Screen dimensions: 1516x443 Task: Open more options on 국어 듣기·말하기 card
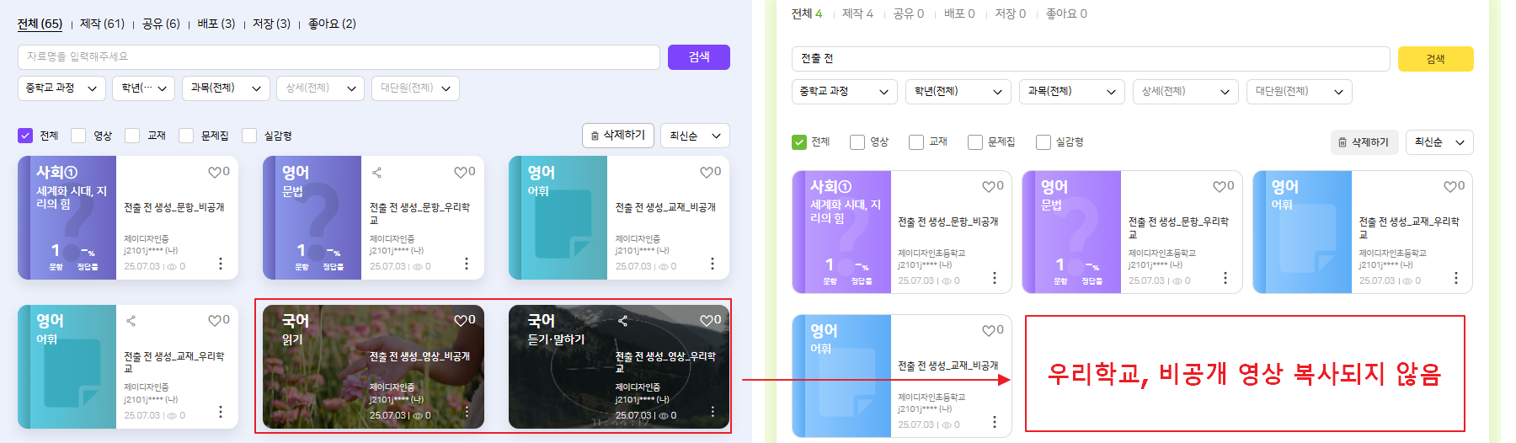713,412
